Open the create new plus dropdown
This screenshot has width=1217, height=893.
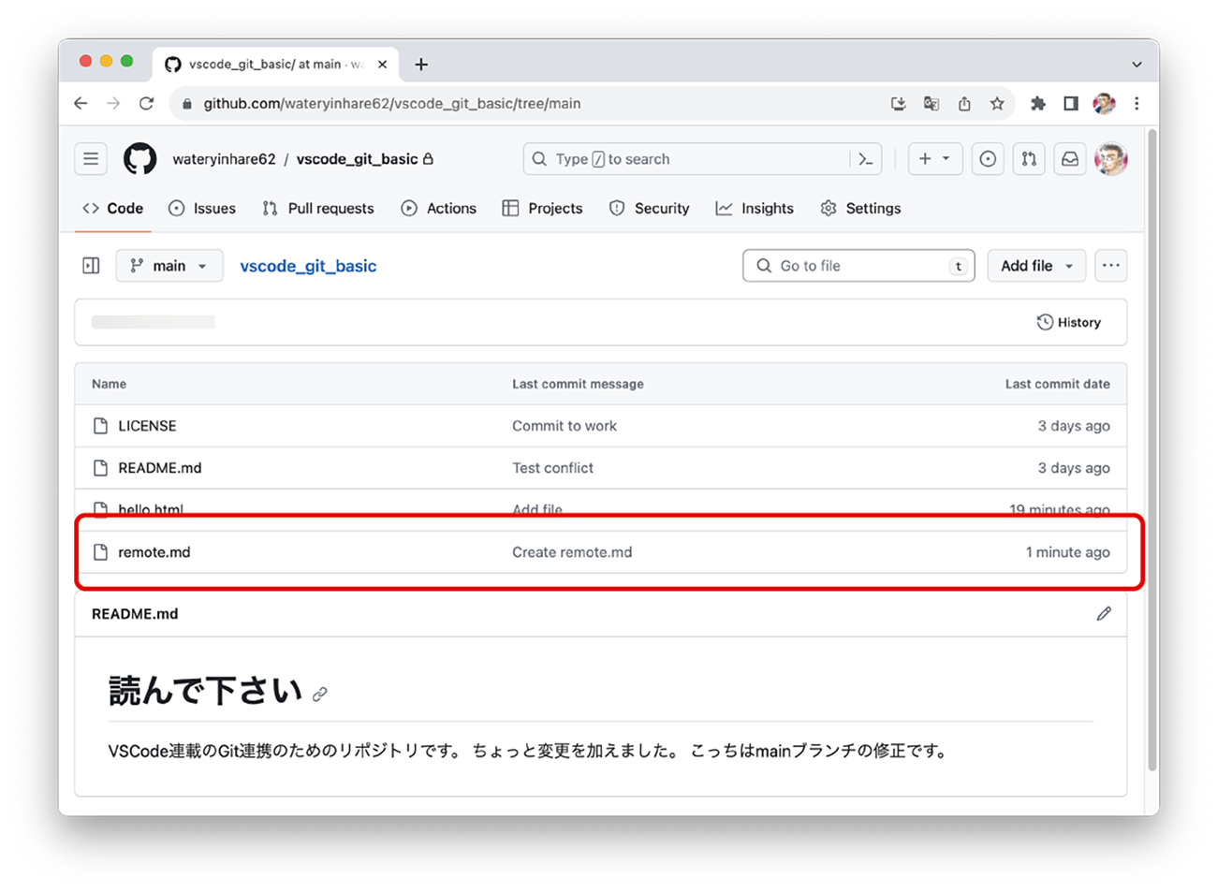click(934, 159)
